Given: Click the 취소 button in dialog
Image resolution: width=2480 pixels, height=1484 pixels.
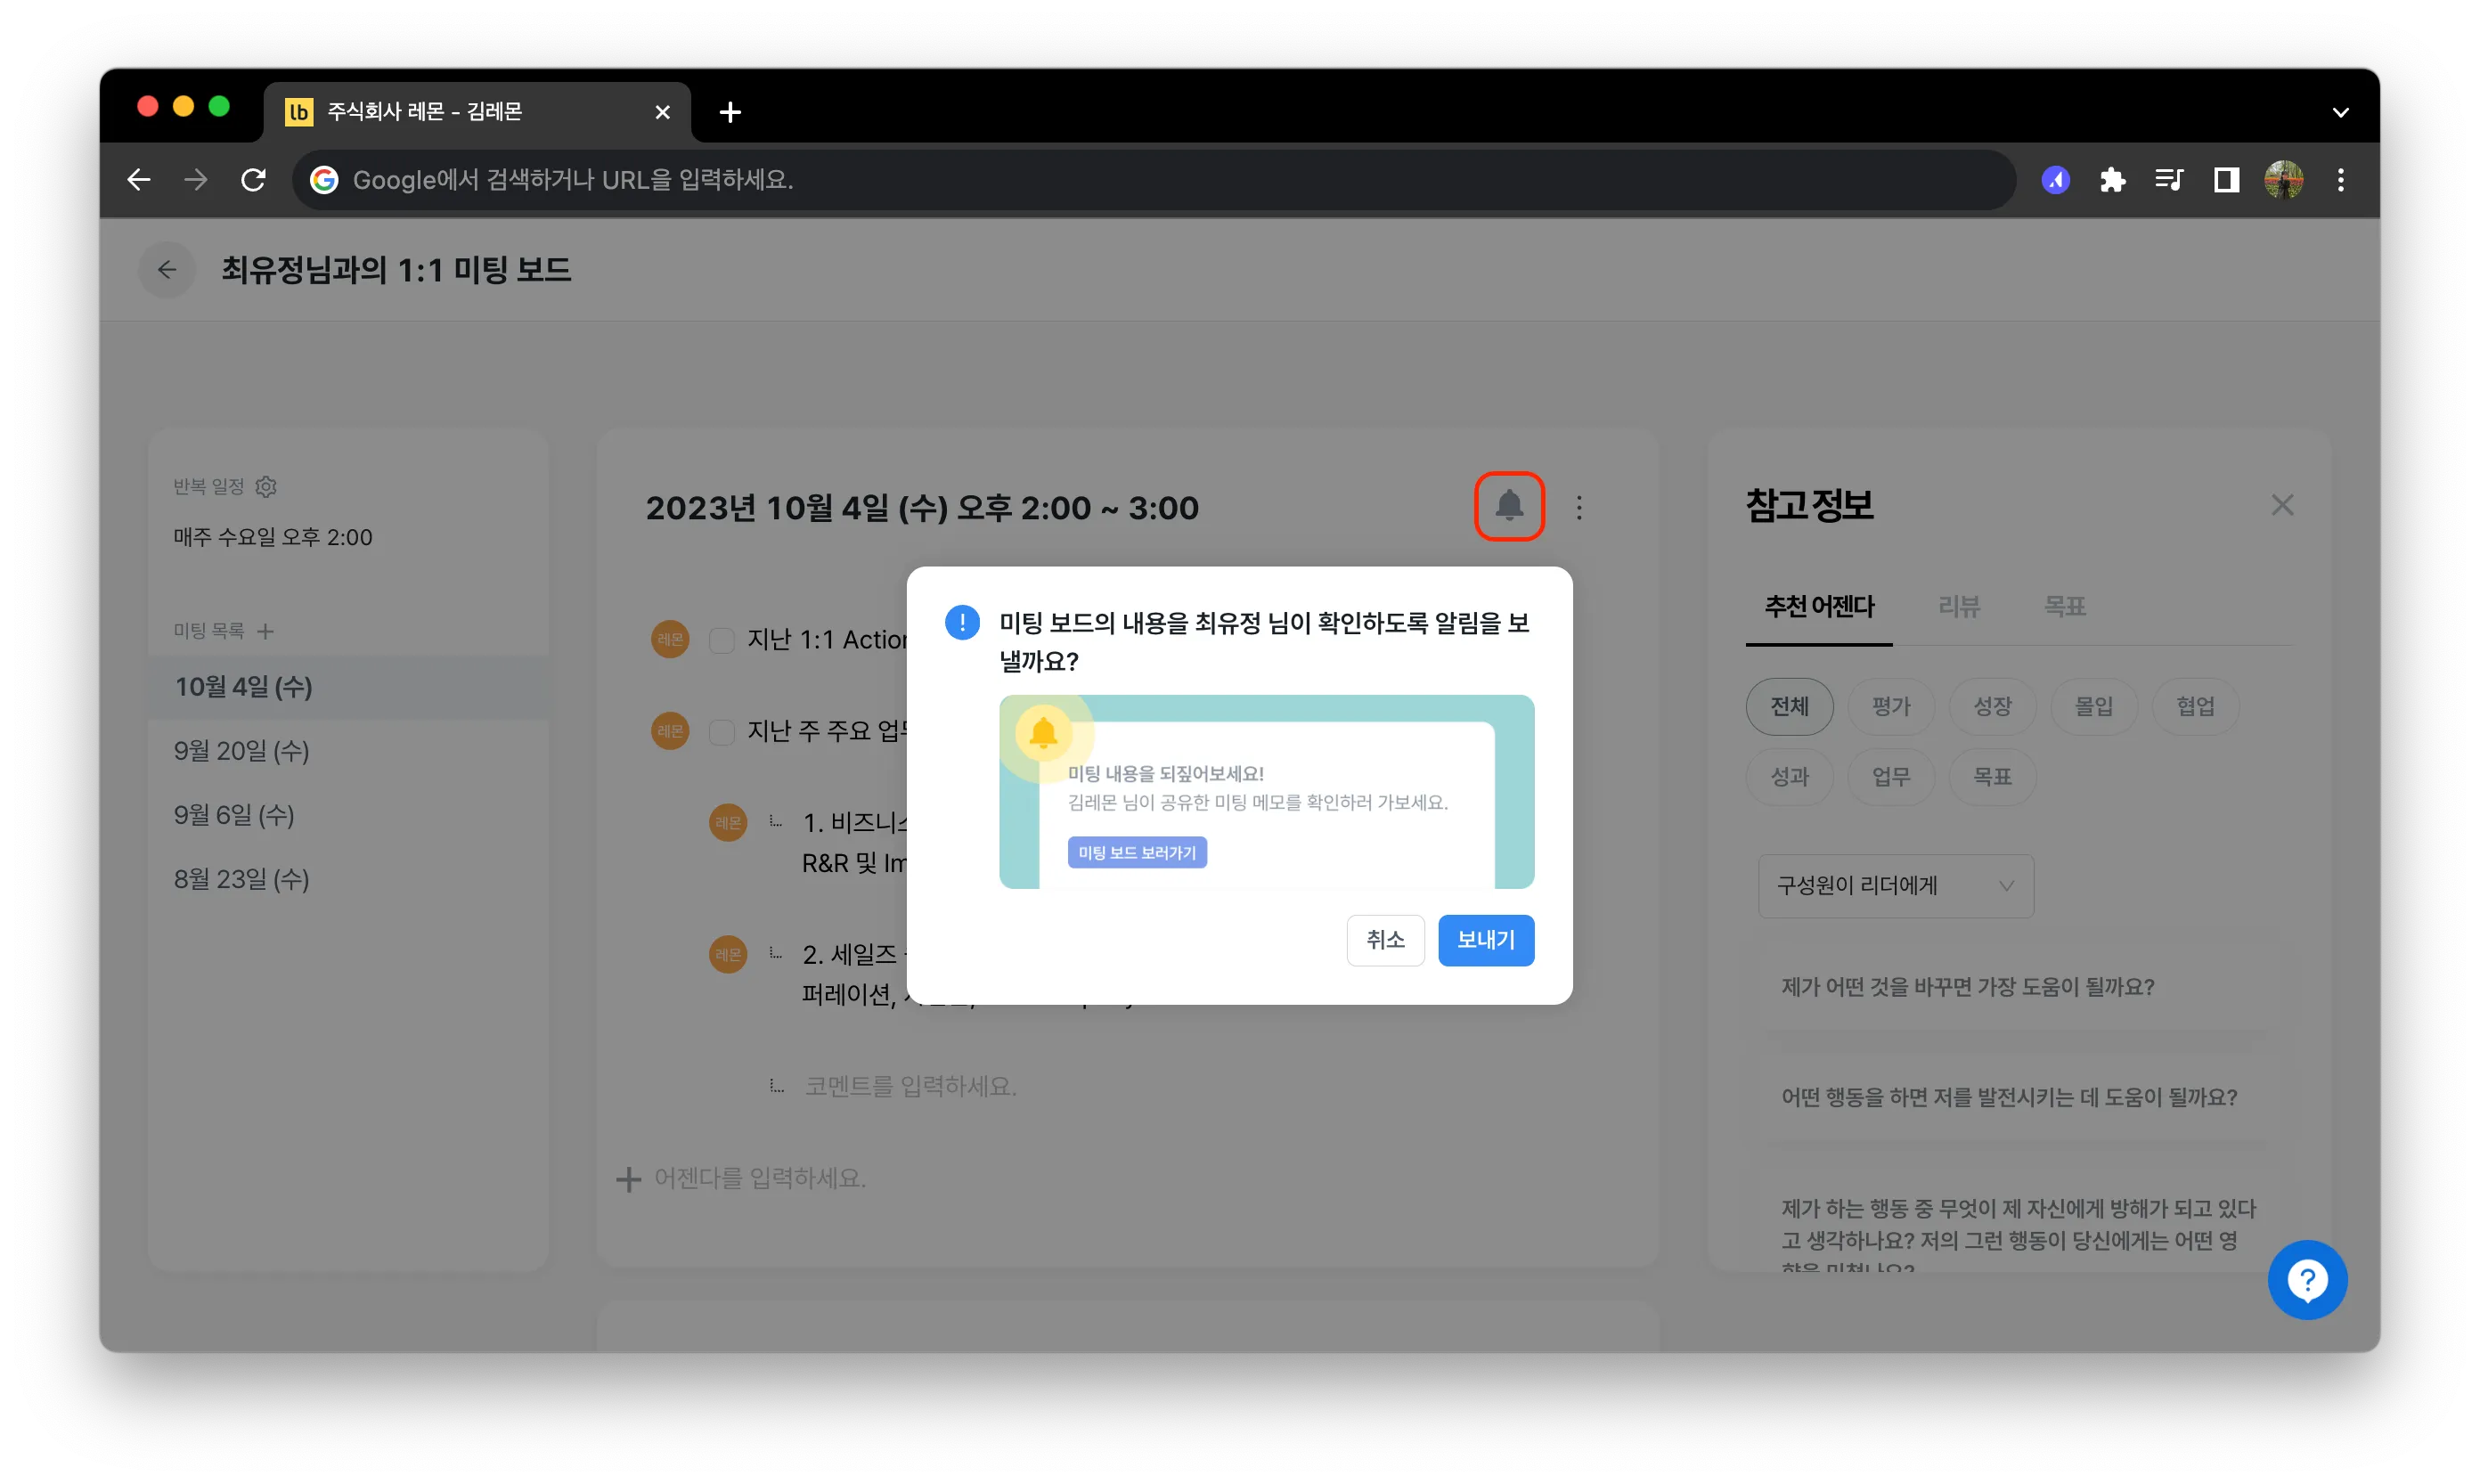Looking at the screenshot, I should 1385,940.
